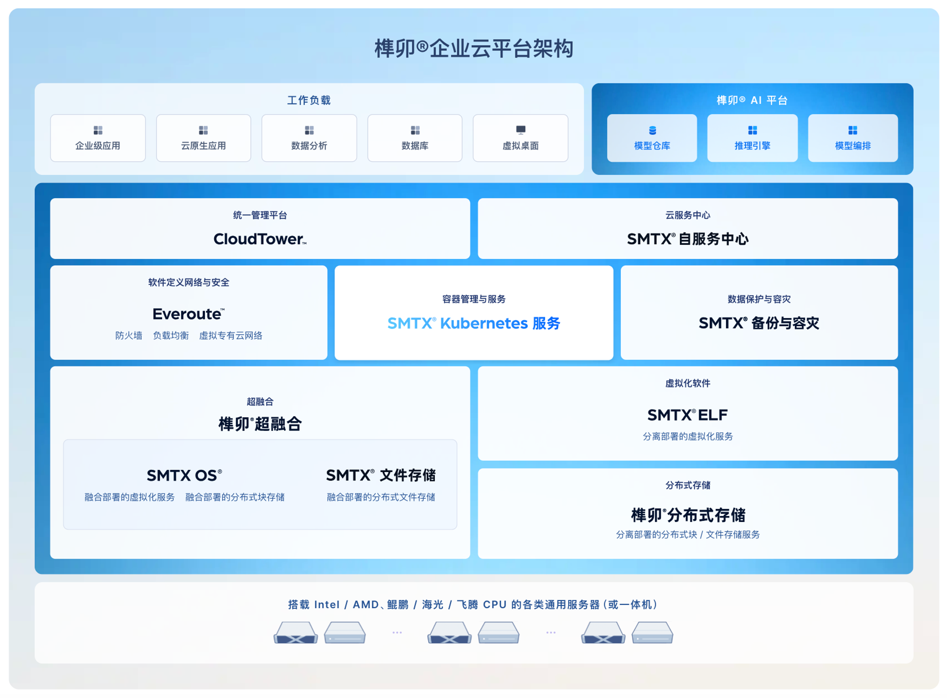Image resolution: width=948 pixels, height=699 pixels.
Task: Click the 模型仓库 database icon
Action: (652, 130)
